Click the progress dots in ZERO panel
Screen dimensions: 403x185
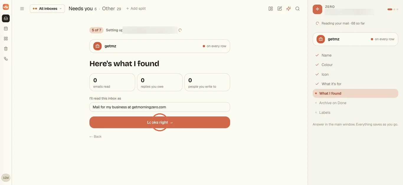[393, 9]
